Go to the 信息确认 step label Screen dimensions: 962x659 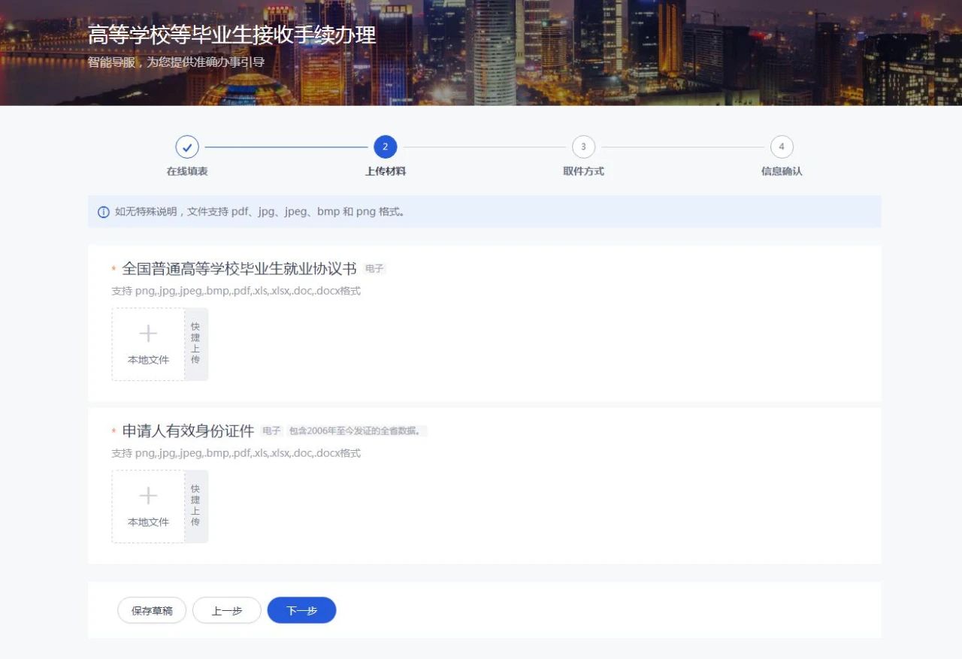pos(782,171)
